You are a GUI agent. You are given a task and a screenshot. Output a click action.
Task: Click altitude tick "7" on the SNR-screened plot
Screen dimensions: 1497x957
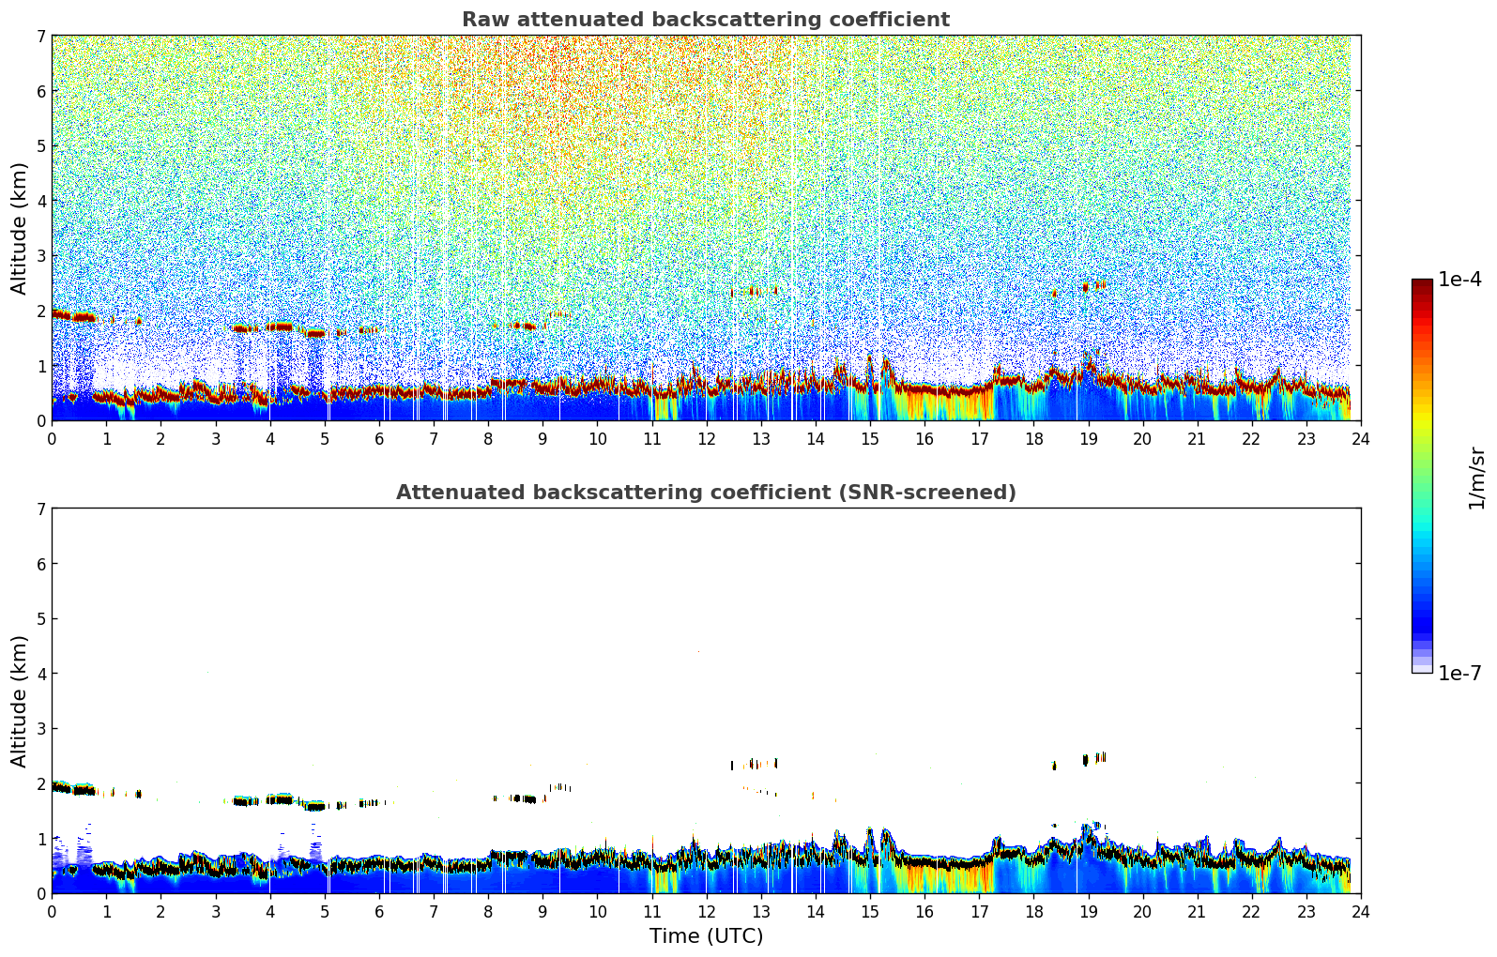(41, 509)
